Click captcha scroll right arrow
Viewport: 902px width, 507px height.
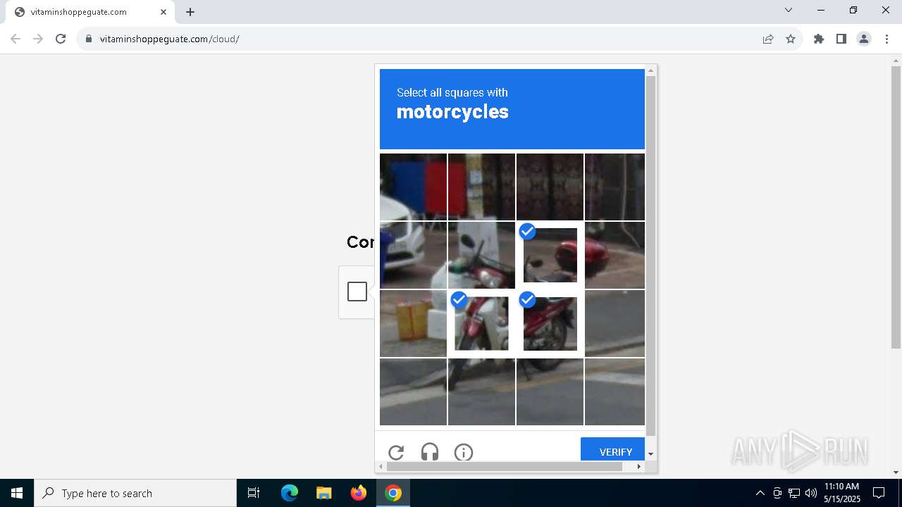tap(639, 466)
